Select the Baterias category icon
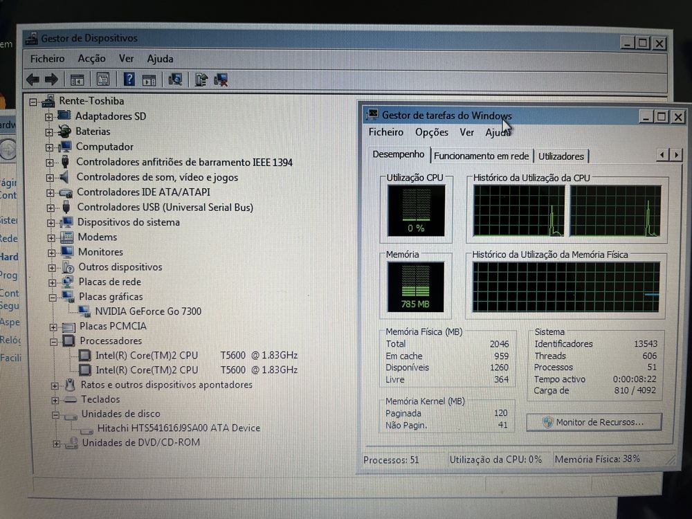This screenshot has height=519, width=692. click(64, 131)
